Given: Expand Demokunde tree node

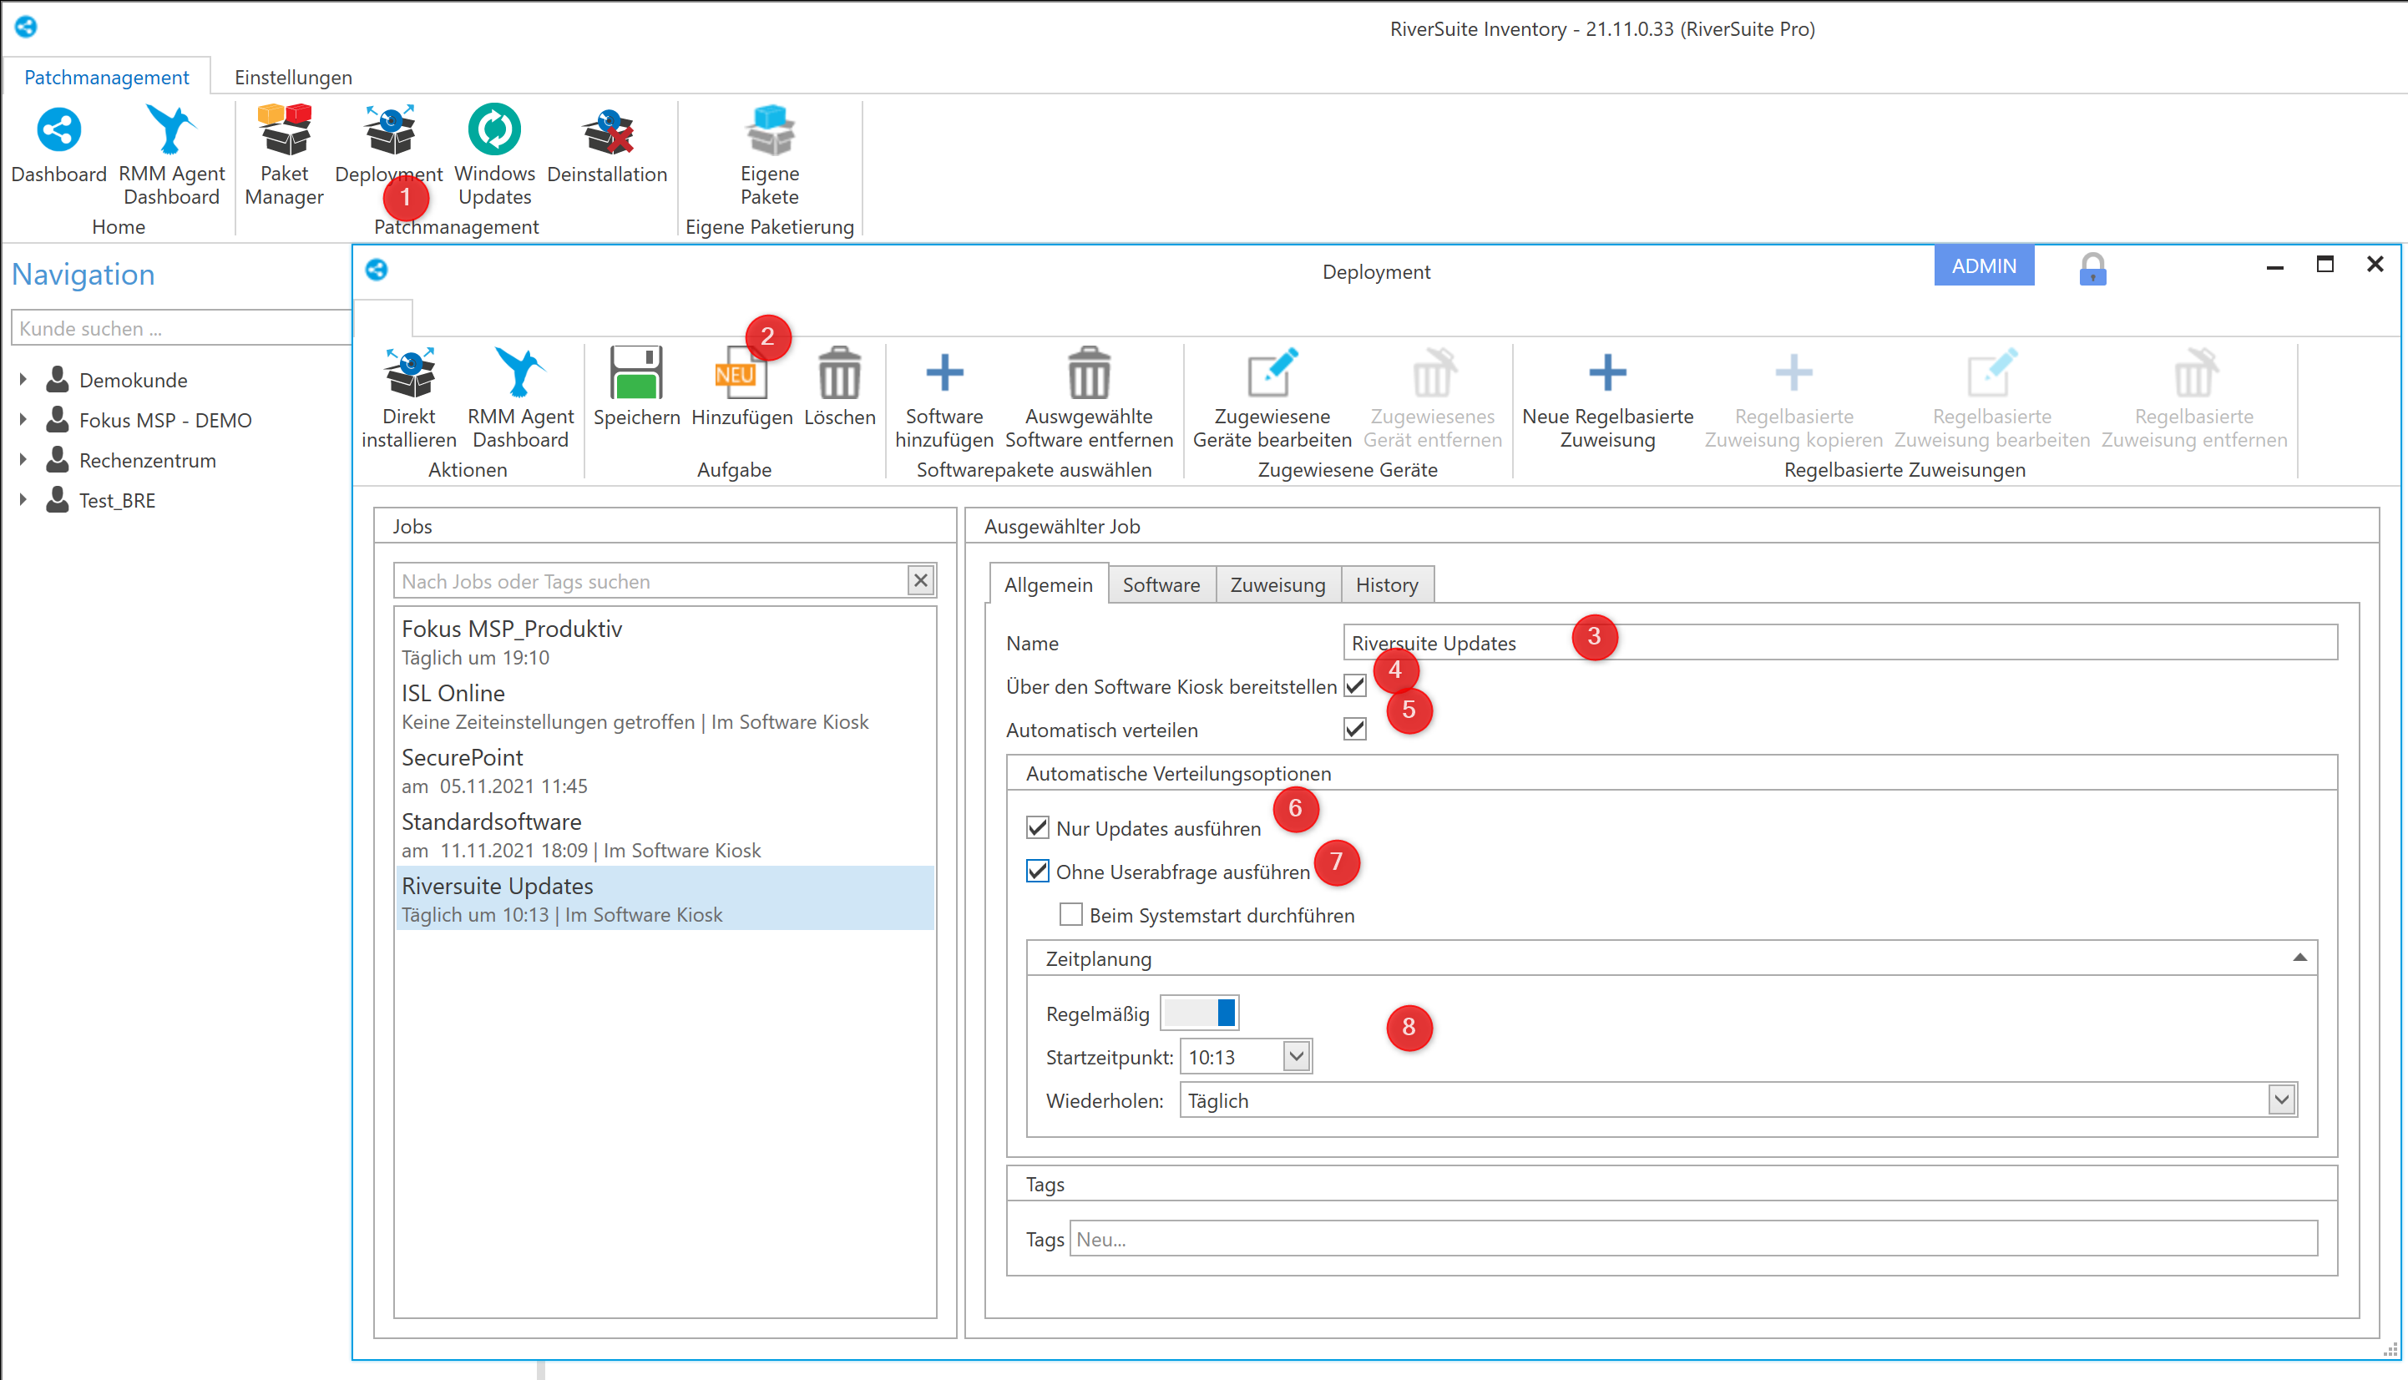Looking at the screenshot, I should [23, 379].
